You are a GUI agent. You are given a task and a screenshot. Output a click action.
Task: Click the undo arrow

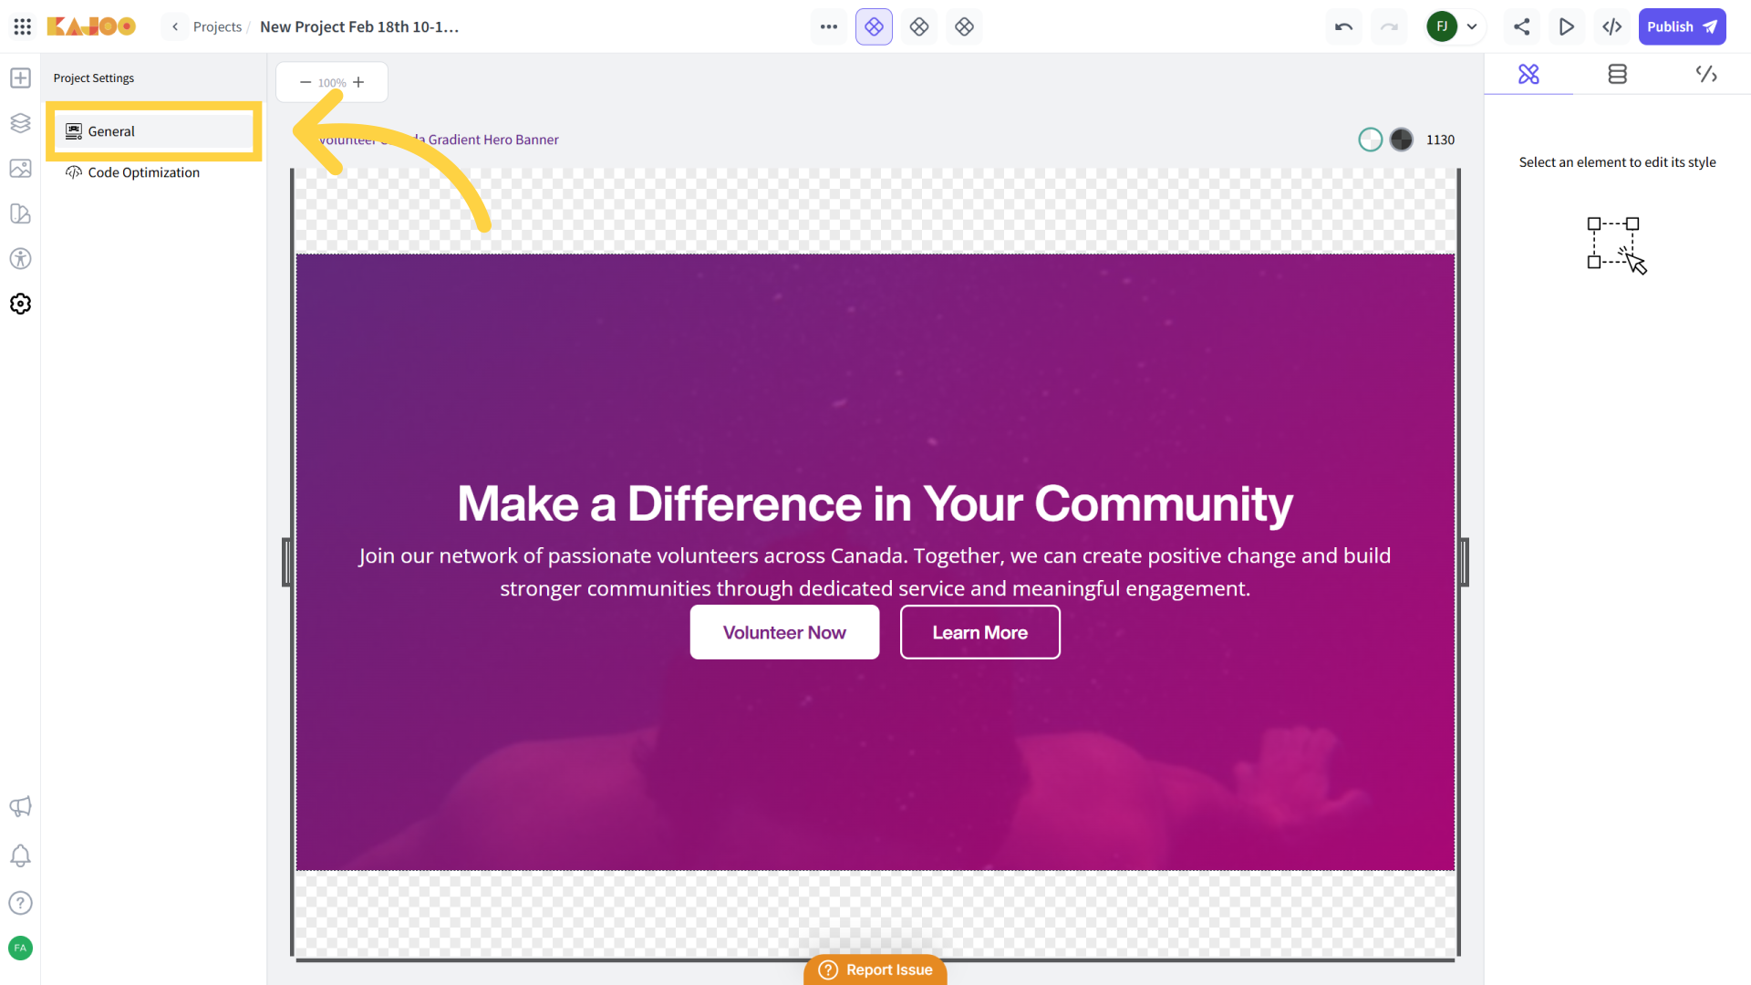pyautogui.click(x=1343, y=26)
